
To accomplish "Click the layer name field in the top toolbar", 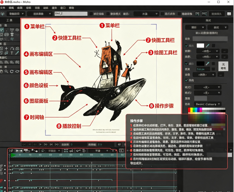I will (71, 14).
